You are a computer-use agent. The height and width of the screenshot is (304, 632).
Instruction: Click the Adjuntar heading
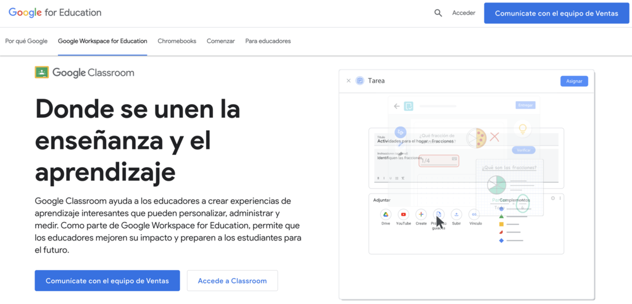(381, 200)
